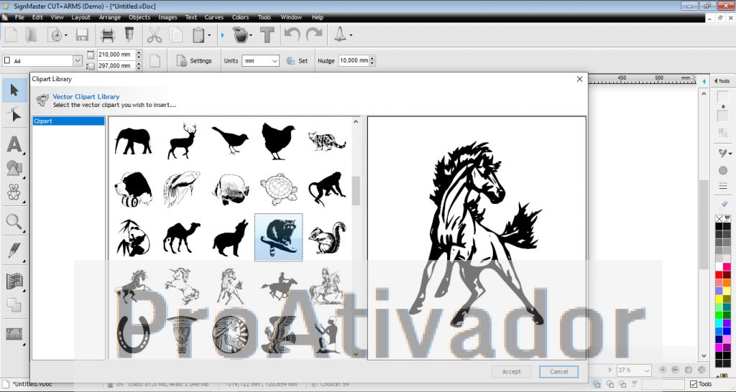This screenshot has height=392, width=736.
Task: Open the teddy bear clipart tool
Action: (14, 192)
